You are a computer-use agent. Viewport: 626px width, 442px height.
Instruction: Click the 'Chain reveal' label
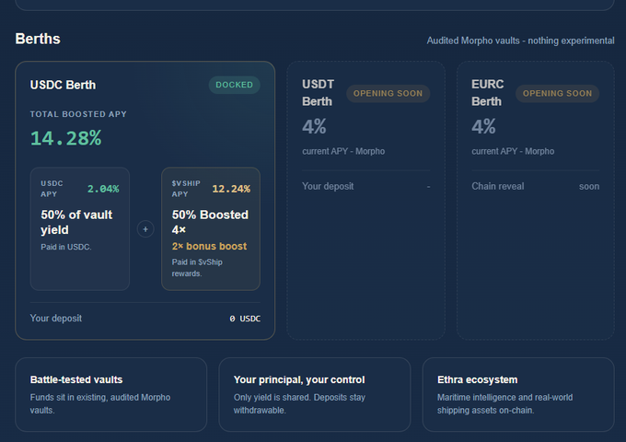[x=498, y=186]
